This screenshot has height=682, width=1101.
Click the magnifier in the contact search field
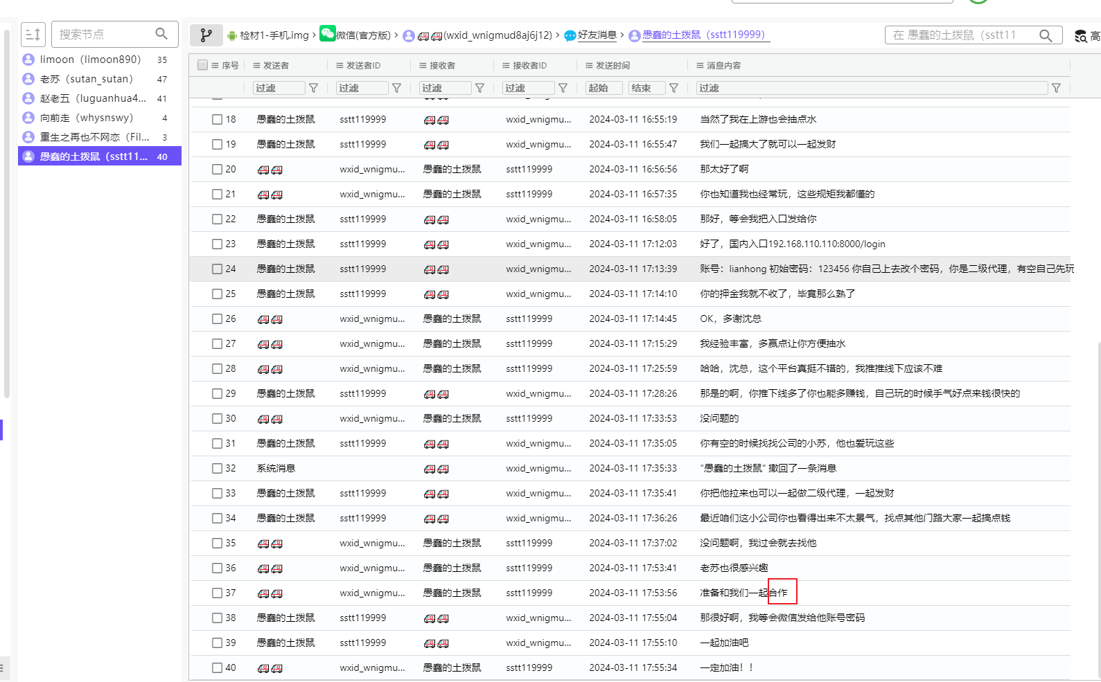[x=1046, y=35]
